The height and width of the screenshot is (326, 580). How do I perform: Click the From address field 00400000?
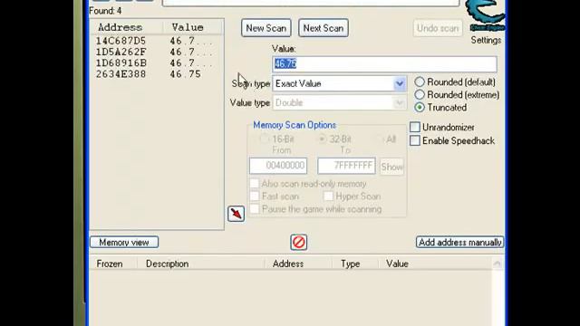tap(278, 166)
